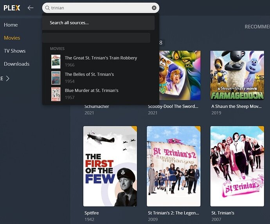270x224 pixels.
Task: Click the year 2009 under St Trinian's 2
Action: click(153, 220)
